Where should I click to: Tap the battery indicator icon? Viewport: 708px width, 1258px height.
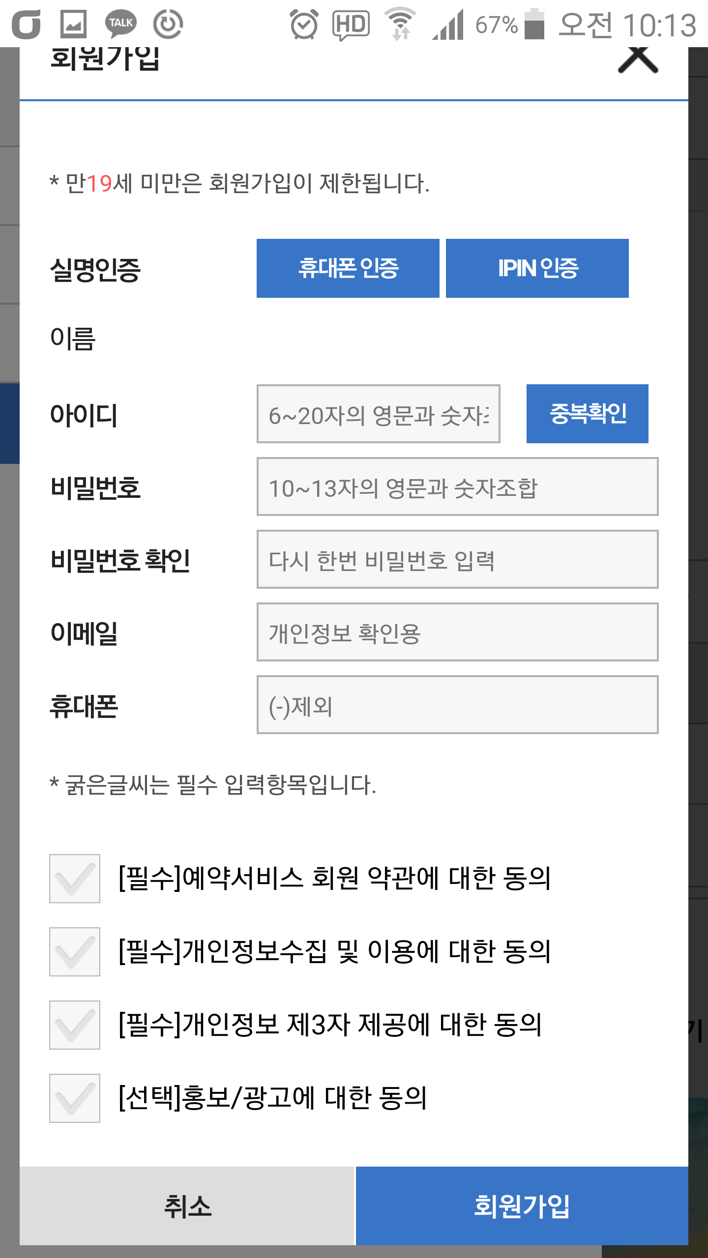tap(534, 24)
